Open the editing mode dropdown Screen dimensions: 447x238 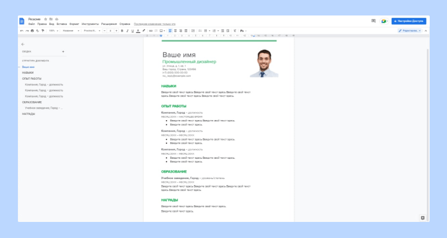click(409, 31)
